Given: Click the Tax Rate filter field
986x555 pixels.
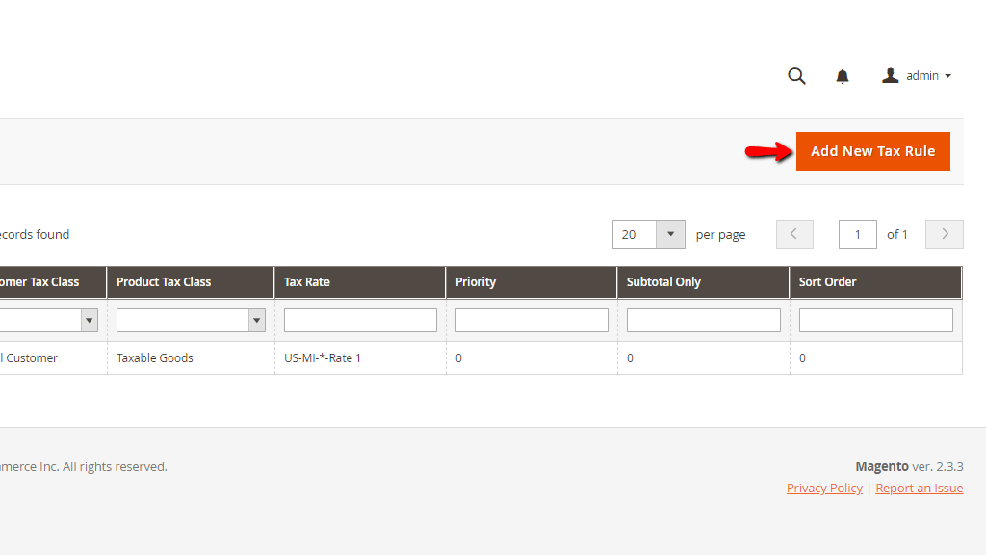Looking at the screenshot, I should (360, 321).
